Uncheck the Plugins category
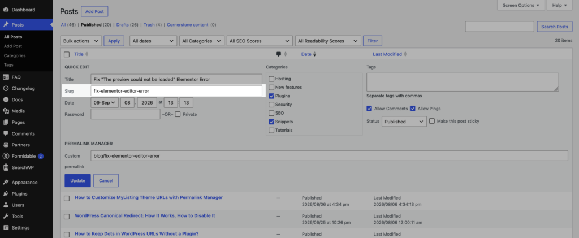The width and height of the screenshot is (579, 238). 271,96
